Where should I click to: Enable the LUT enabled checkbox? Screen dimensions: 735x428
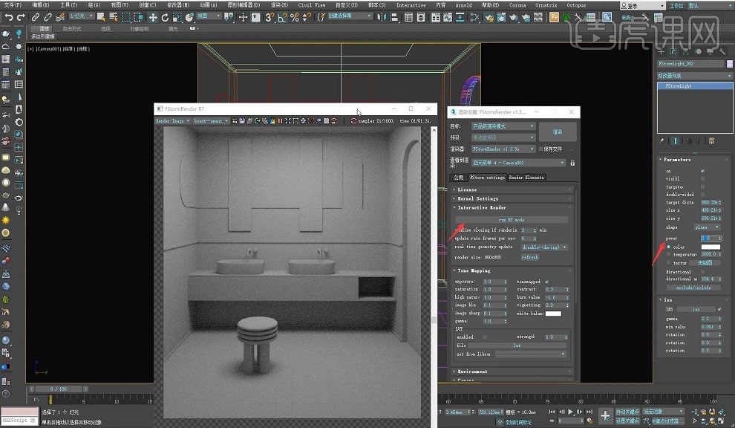(485, 337)
